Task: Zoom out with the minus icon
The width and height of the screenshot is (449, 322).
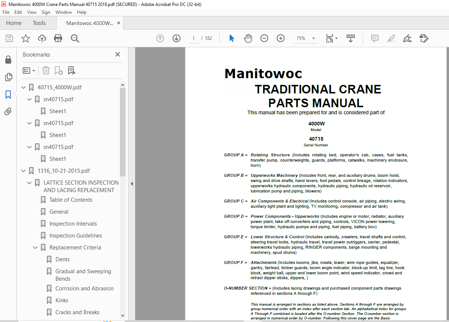Action: (264, 38)
